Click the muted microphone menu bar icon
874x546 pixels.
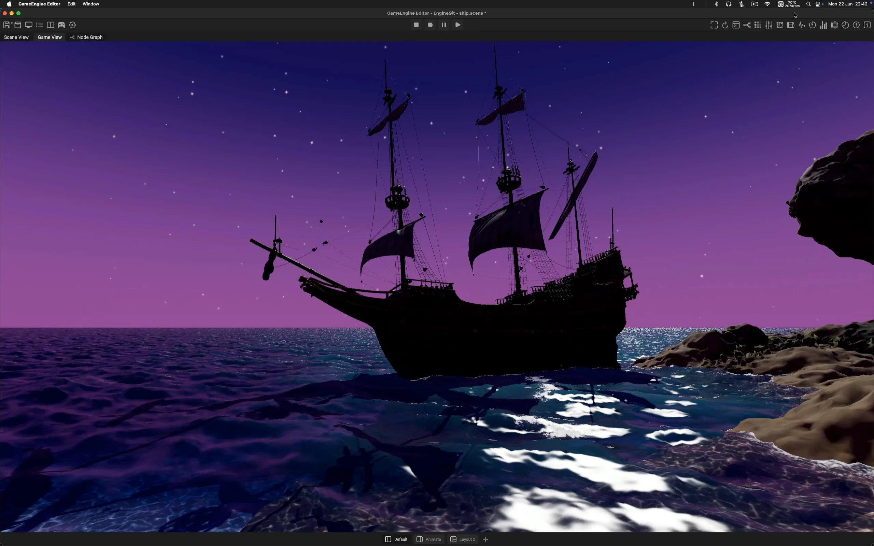(742, 4)
